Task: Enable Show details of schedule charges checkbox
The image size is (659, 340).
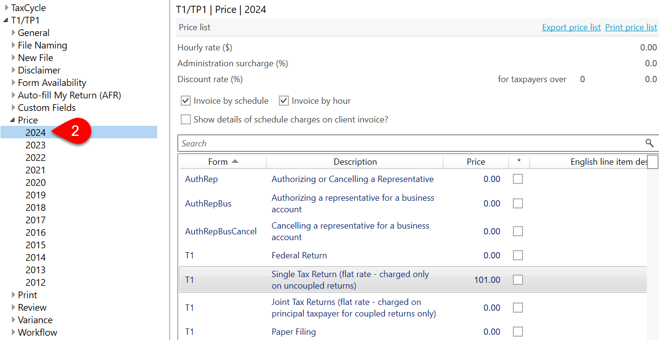Action: click(x=186, y=119)
